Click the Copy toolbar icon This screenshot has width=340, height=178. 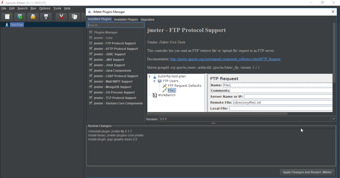tap(74, 17)
